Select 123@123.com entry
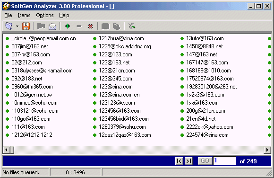Viewport: 274px width, 178px height. (115, 54)
